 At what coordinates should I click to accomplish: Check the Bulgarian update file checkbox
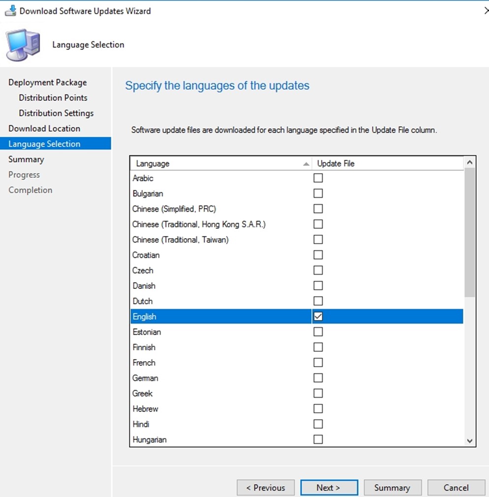point(318,193)
